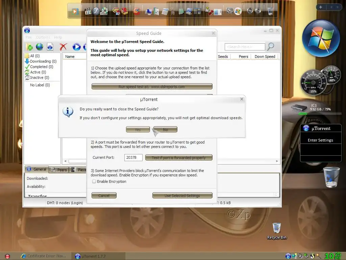
Task: Click the µTorrent system tray icon
Action: point(288,256)
